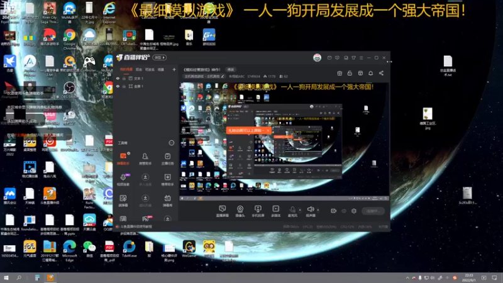Screen dimensions: 503x283
Task: Add the screen capture source from the bottom bar
Action: click(x=222, y=211)
